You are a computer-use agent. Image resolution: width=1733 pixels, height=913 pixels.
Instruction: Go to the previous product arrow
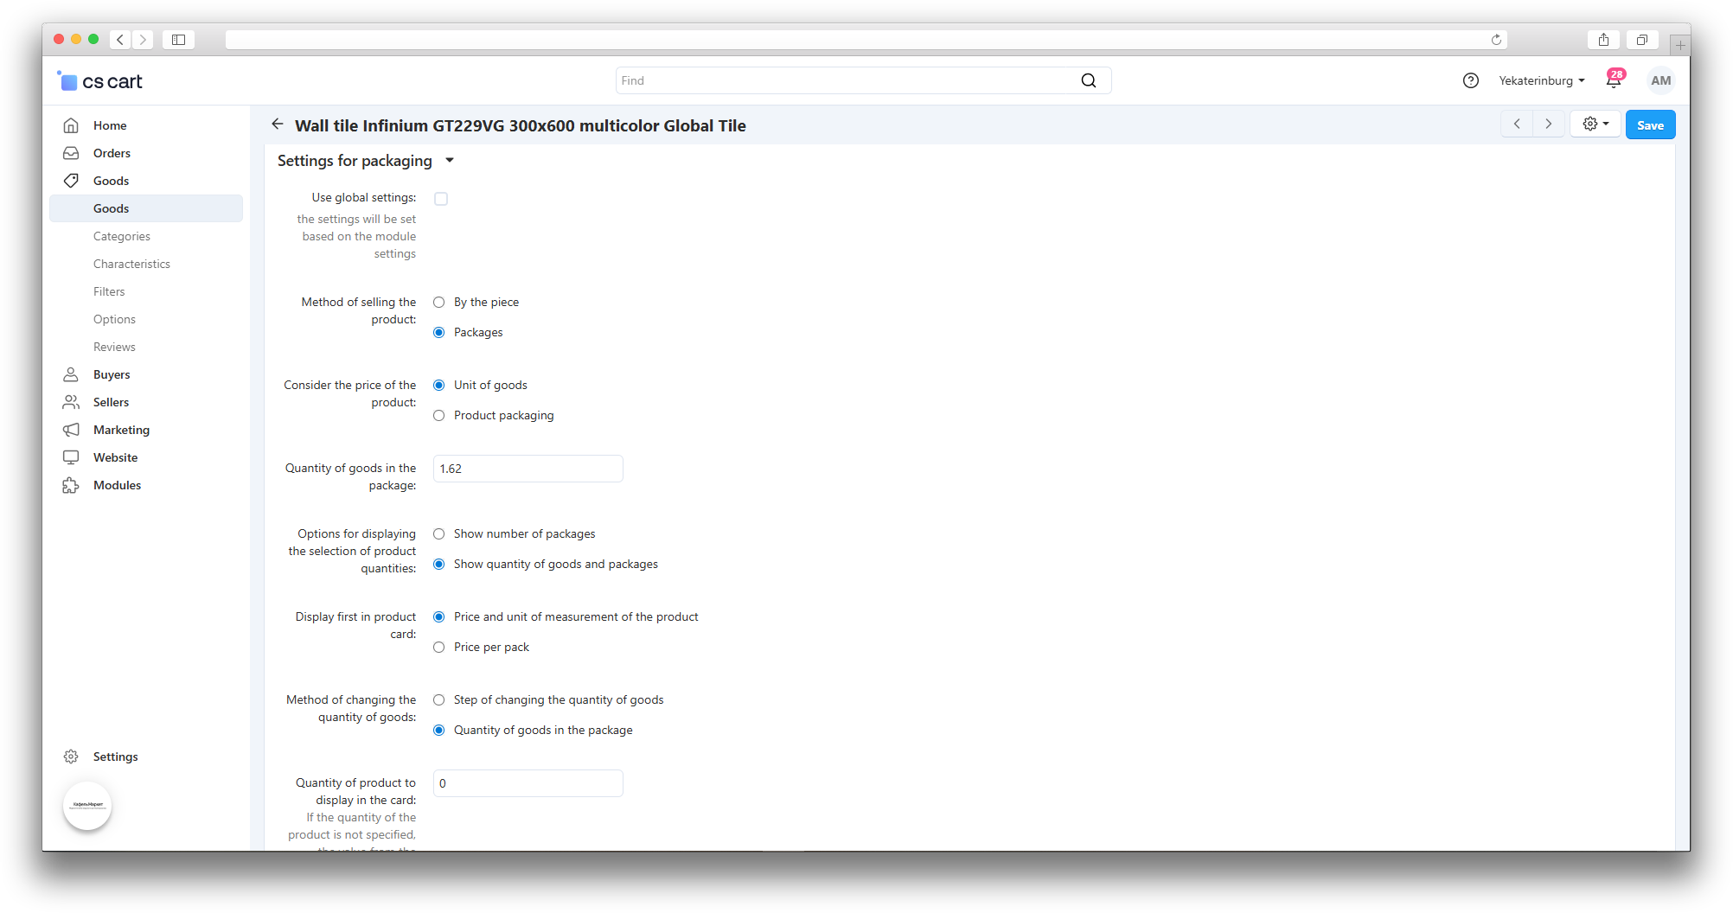(x=1517, y=124)
